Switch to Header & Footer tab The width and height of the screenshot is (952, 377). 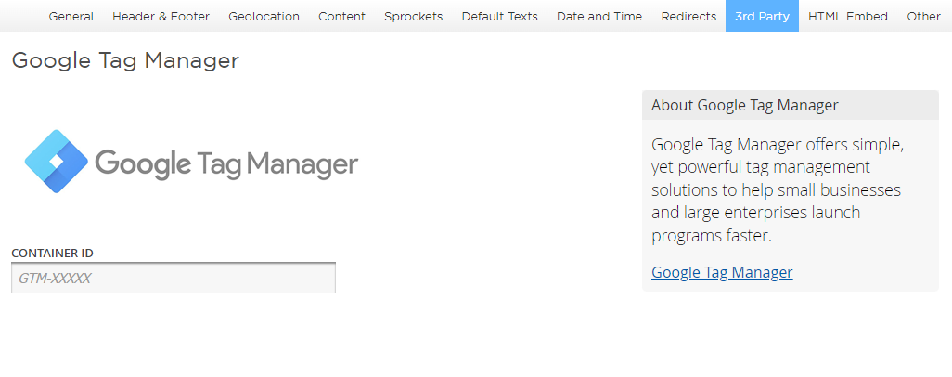click(x=161, y=17)
